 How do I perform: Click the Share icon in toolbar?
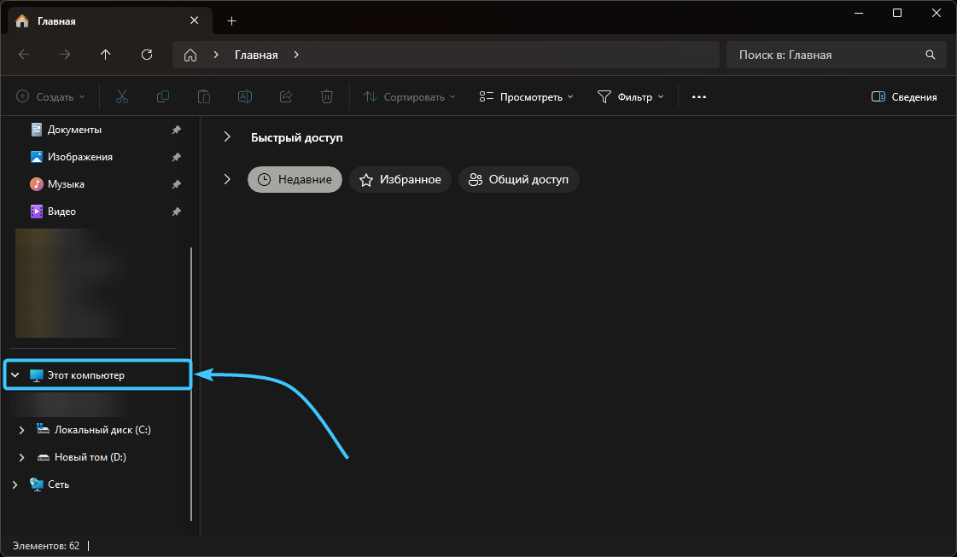pyautogui.click(x=286, y=97)
